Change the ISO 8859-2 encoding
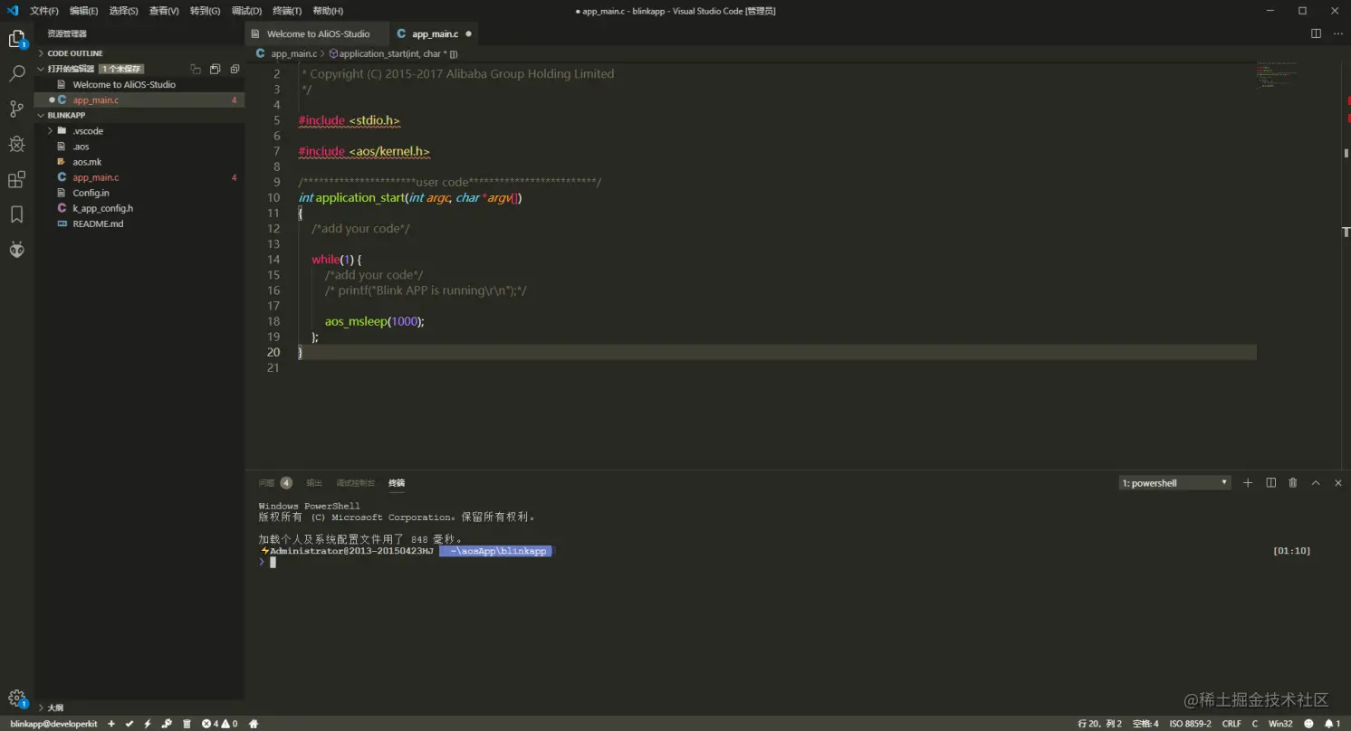Screen dimensions: 1351x731 click(1190, 724)
